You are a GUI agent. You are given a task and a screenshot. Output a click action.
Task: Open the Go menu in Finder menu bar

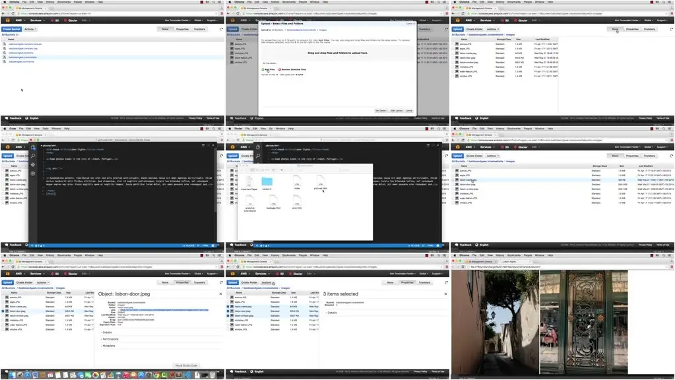(x=271, y=128)
